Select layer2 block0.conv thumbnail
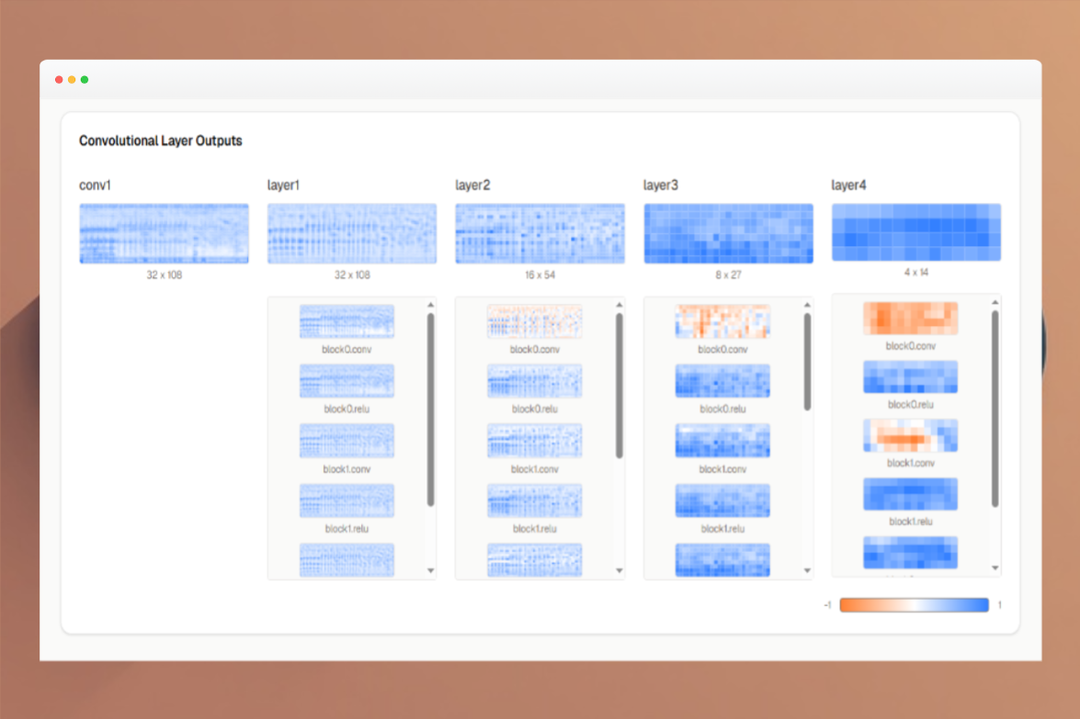 coord(534,321)
